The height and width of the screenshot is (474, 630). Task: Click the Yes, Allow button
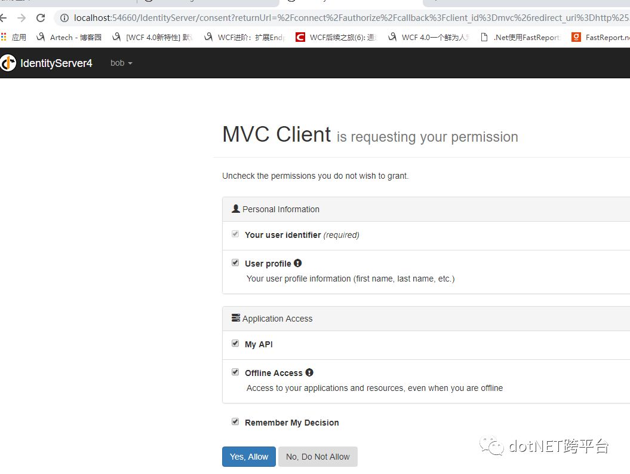(x=248, y=457)
